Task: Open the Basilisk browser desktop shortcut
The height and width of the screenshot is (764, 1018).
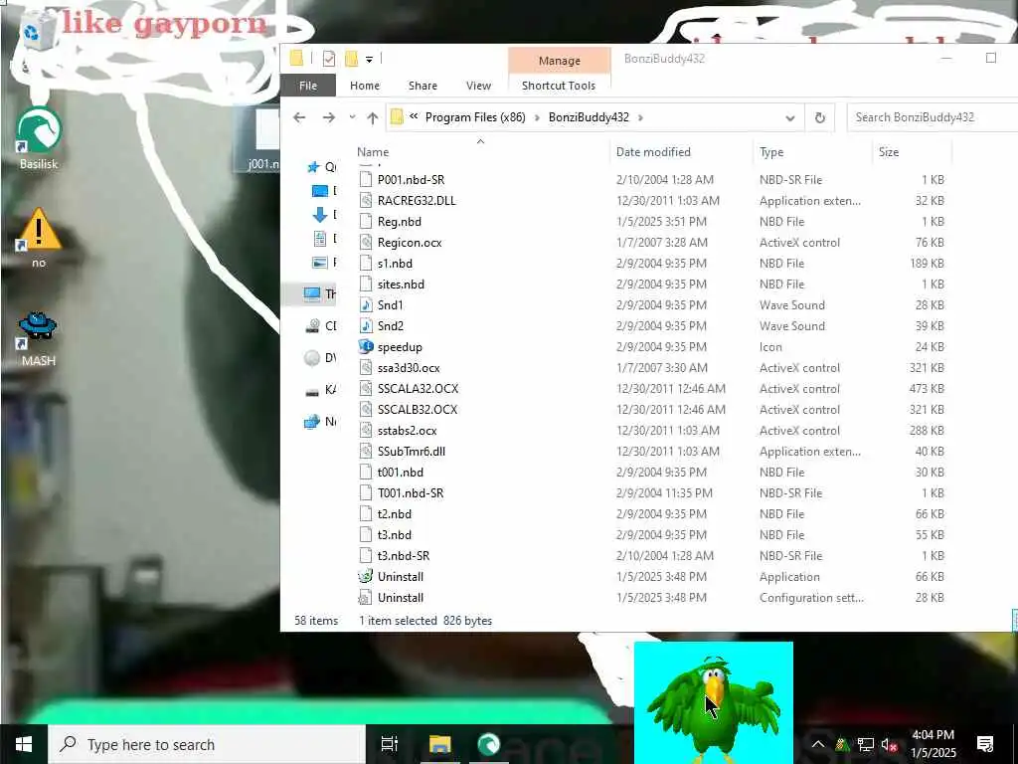Action: point(39,139)
